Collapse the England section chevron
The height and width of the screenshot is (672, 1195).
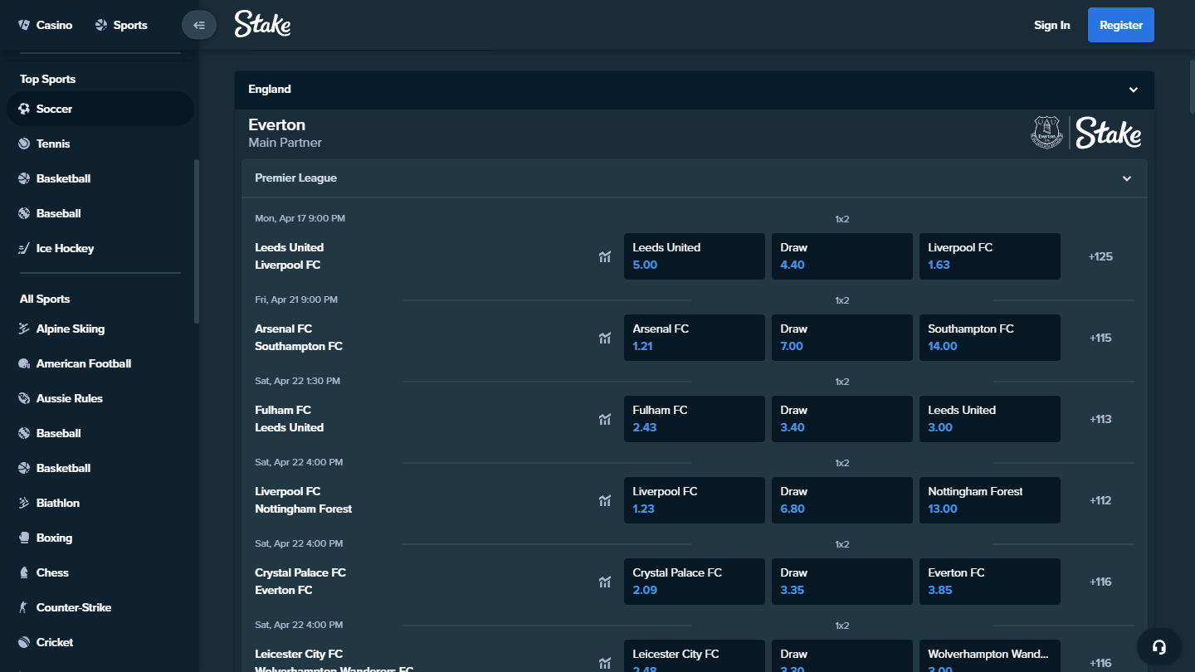click(1134, 90)
